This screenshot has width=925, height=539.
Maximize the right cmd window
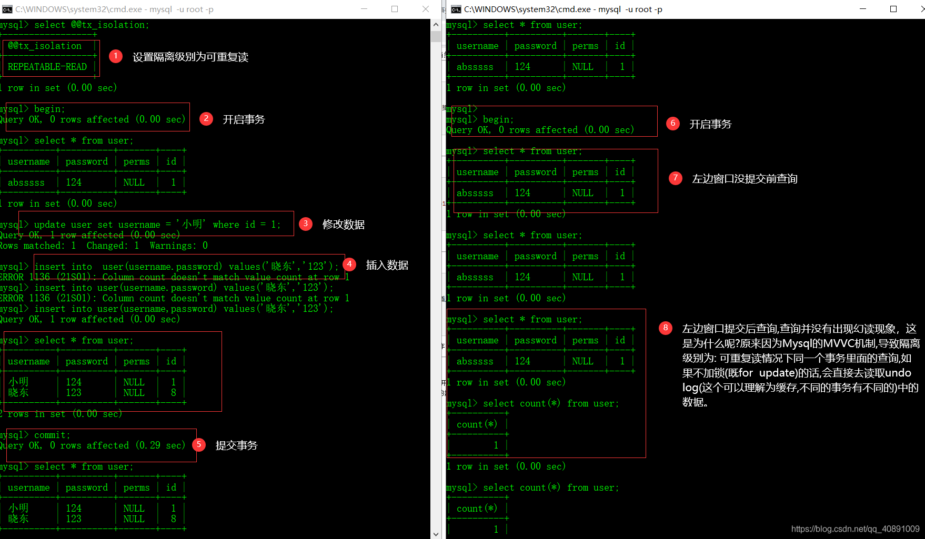coord(893,9)
